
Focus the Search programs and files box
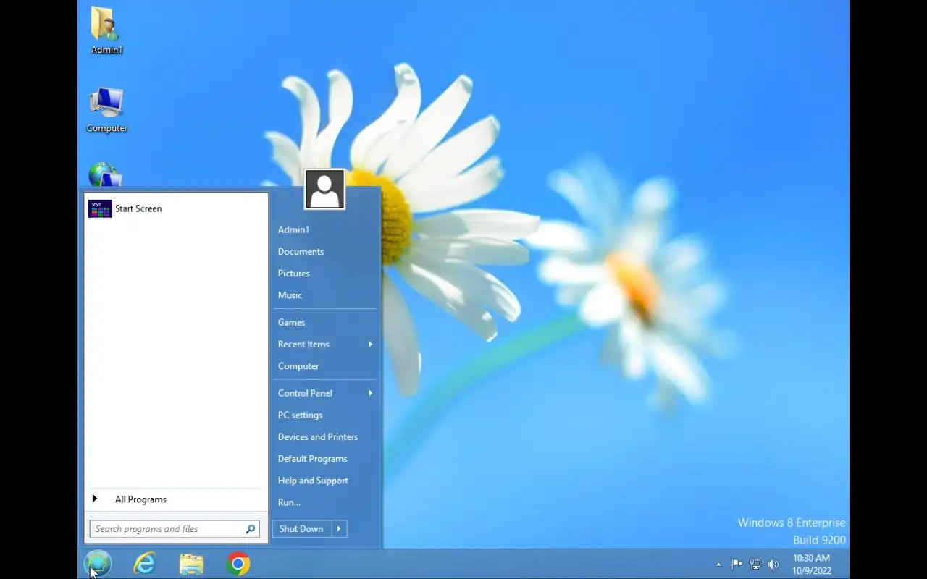[x=174, y=529]
